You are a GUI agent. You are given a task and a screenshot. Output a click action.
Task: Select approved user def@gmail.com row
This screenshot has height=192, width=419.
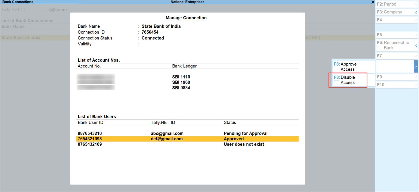coord(166,139)
